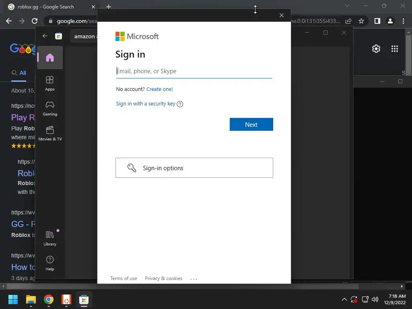Open the GG - R search result
The height and width of the screenshot is (309, 412).
click(x=23, y=224)
